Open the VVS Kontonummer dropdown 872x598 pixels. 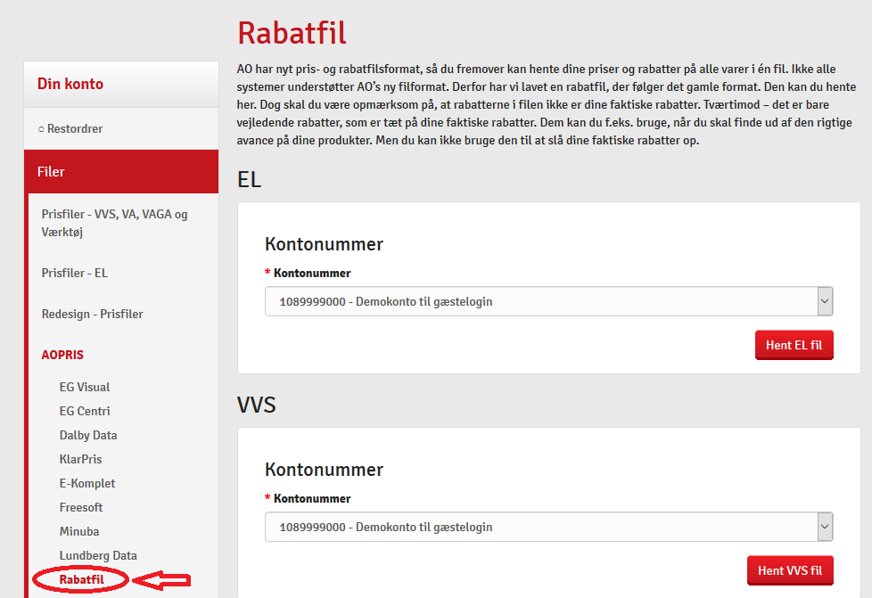549,527
